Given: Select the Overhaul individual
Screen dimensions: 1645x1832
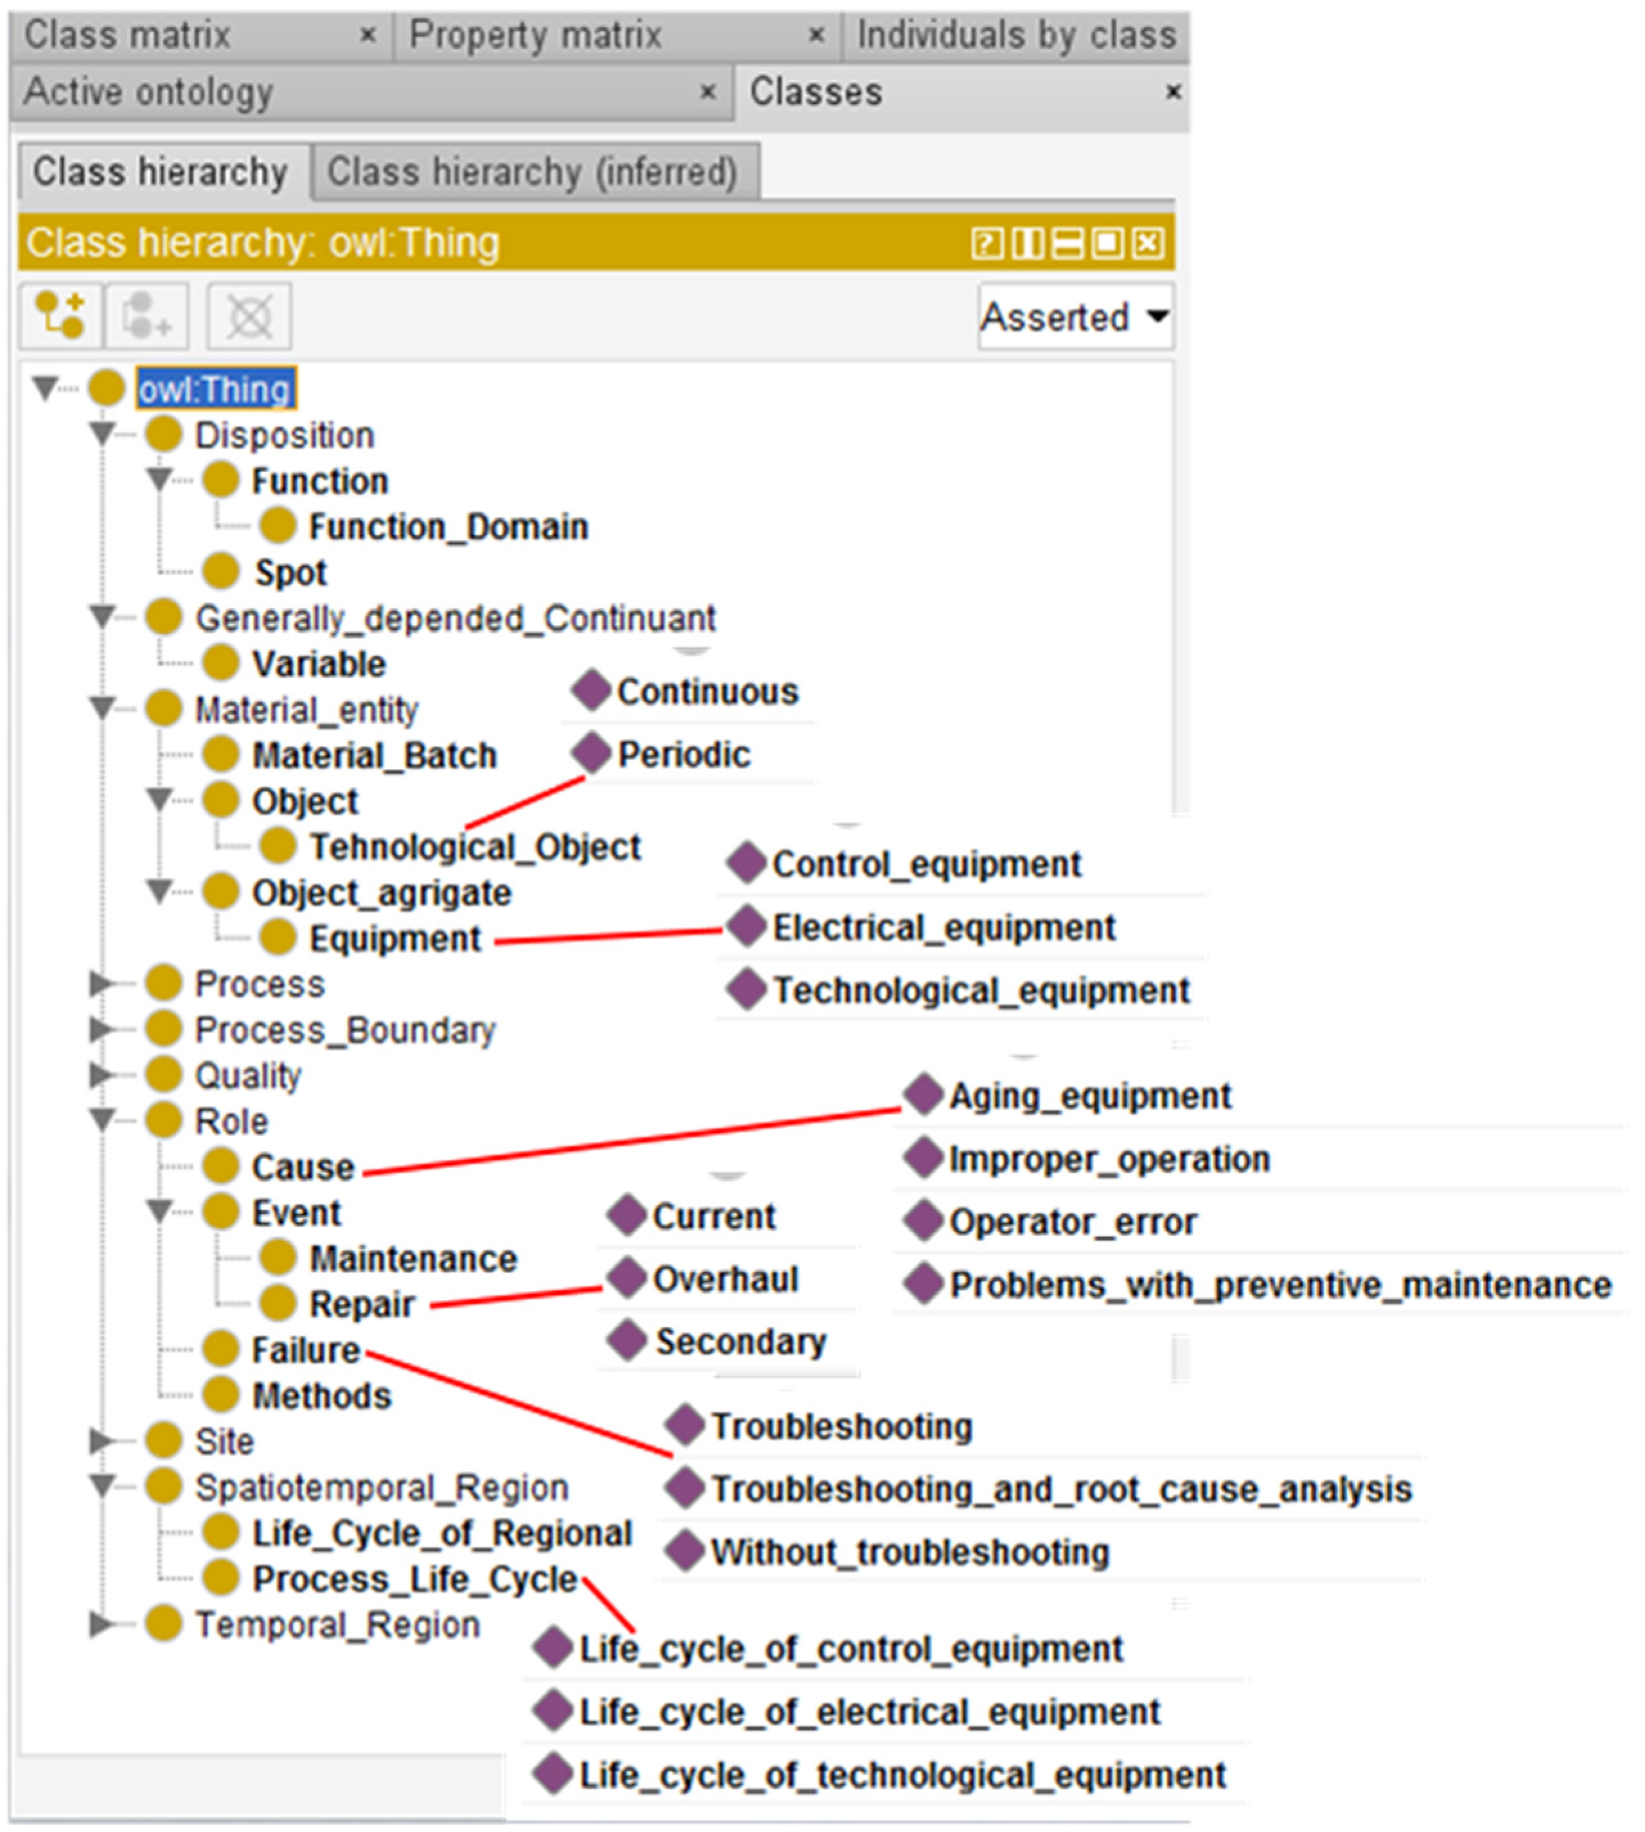Looking at the screenshot, I should (725, 1279).
